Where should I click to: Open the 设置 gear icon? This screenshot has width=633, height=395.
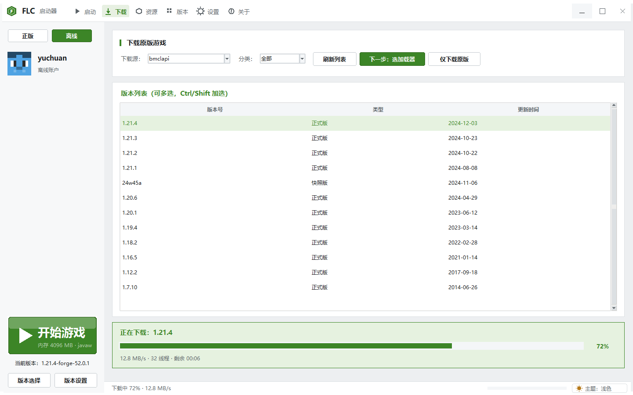pyautogui.click(x=200, y=11)
